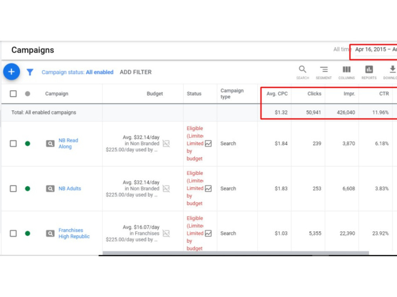The height and width of the screenshot is (297, 397).
Task: Click the $1.84 Avg. CPC cell
Action: pos(281,143)
